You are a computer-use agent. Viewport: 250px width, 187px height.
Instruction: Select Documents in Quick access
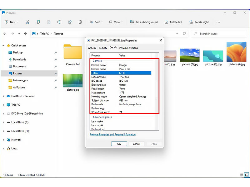point(20,66)
